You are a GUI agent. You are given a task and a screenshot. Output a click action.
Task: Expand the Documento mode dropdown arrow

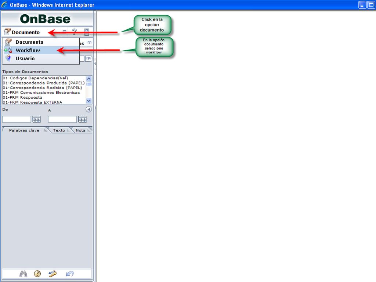point(64,32)
